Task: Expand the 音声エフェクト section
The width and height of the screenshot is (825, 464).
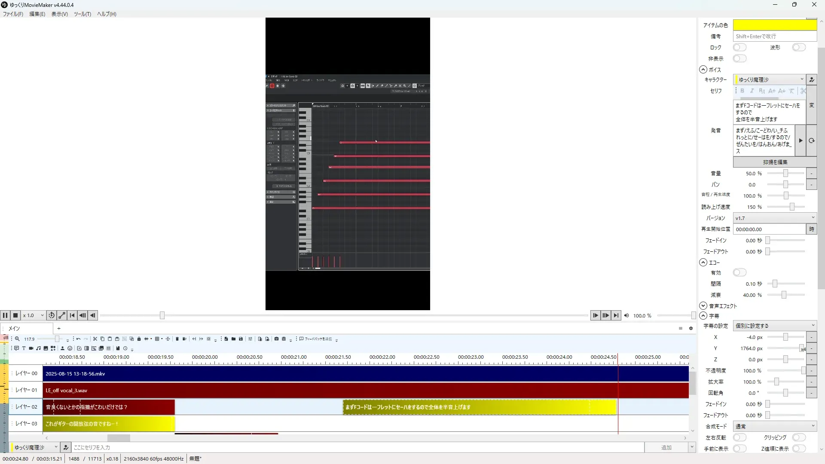Action: 703,306
